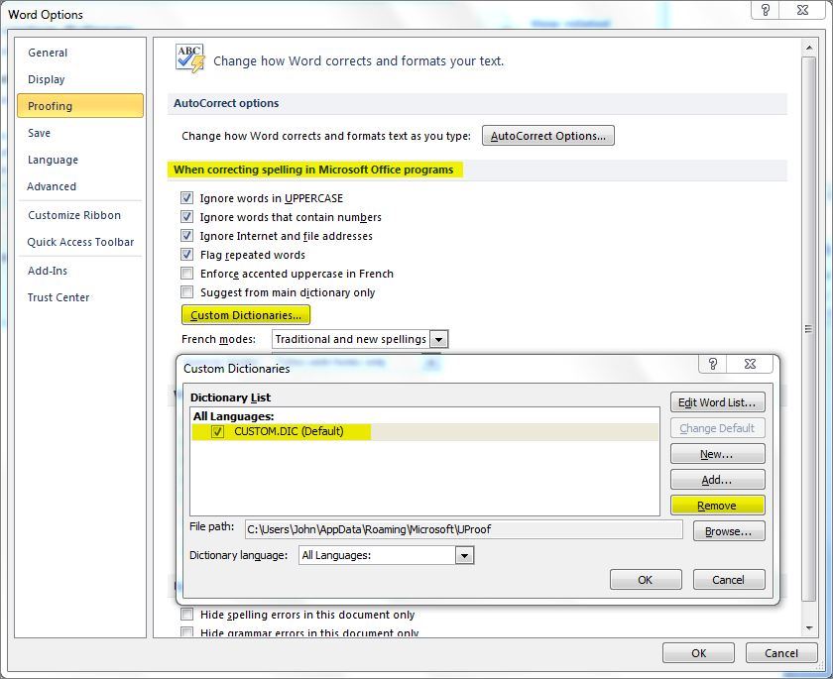The image size is (833, 679).
Task: Uncheck the CUSTOM.DIC (Default) dictionary
Action: (218, 431)
